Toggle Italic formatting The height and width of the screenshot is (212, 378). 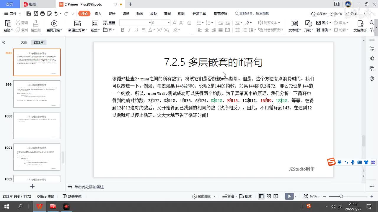point(129,30)
